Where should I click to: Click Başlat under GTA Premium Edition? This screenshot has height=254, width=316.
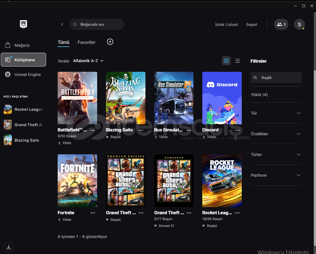click(113, 220)
